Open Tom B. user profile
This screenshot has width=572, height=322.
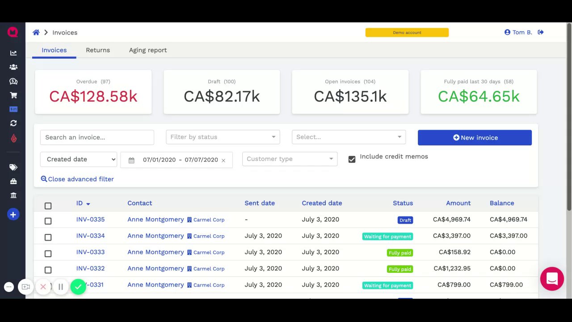(x=518, y=32)
